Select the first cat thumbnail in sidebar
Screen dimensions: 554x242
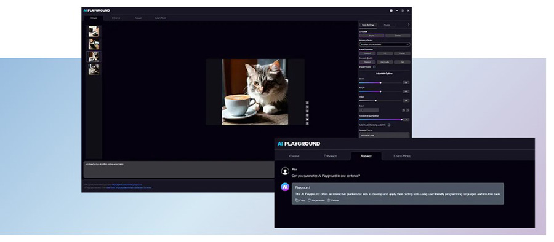point(94,31)
